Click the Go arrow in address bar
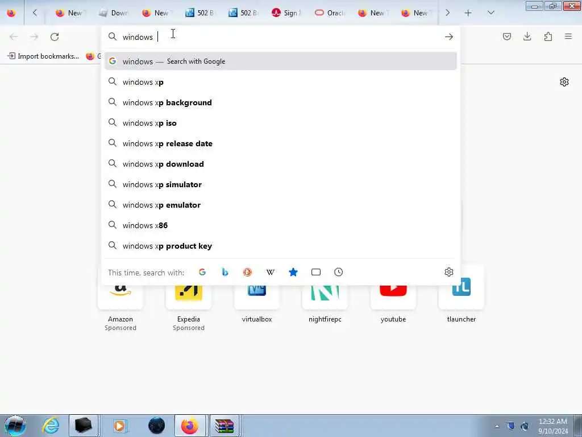Screen dimensions: 582x437 449,36
